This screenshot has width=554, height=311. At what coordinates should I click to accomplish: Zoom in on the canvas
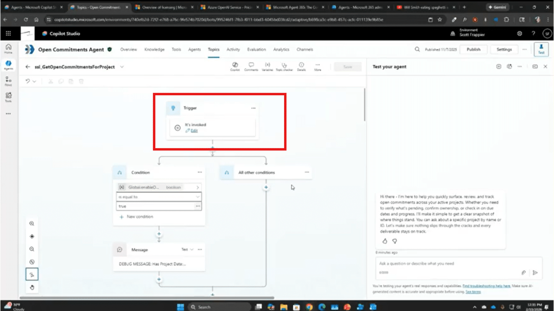coord(32,224)
